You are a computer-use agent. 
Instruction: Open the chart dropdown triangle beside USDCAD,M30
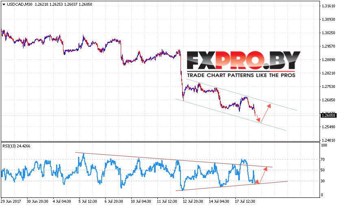(4, 4)
